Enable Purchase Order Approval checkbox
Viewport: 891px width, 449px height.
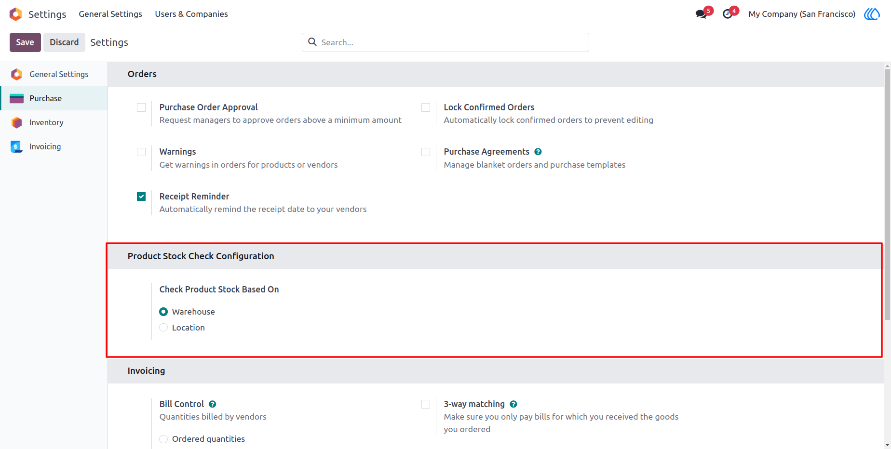(141, 107)
